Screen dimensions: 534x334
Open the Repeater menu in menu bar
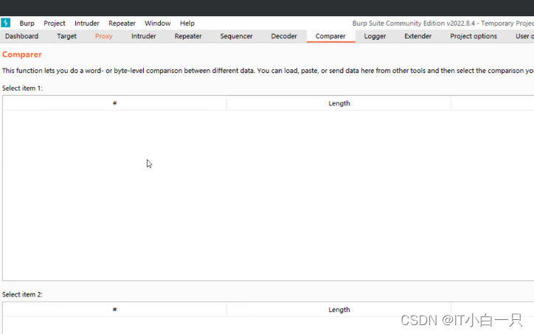(122, 23)
